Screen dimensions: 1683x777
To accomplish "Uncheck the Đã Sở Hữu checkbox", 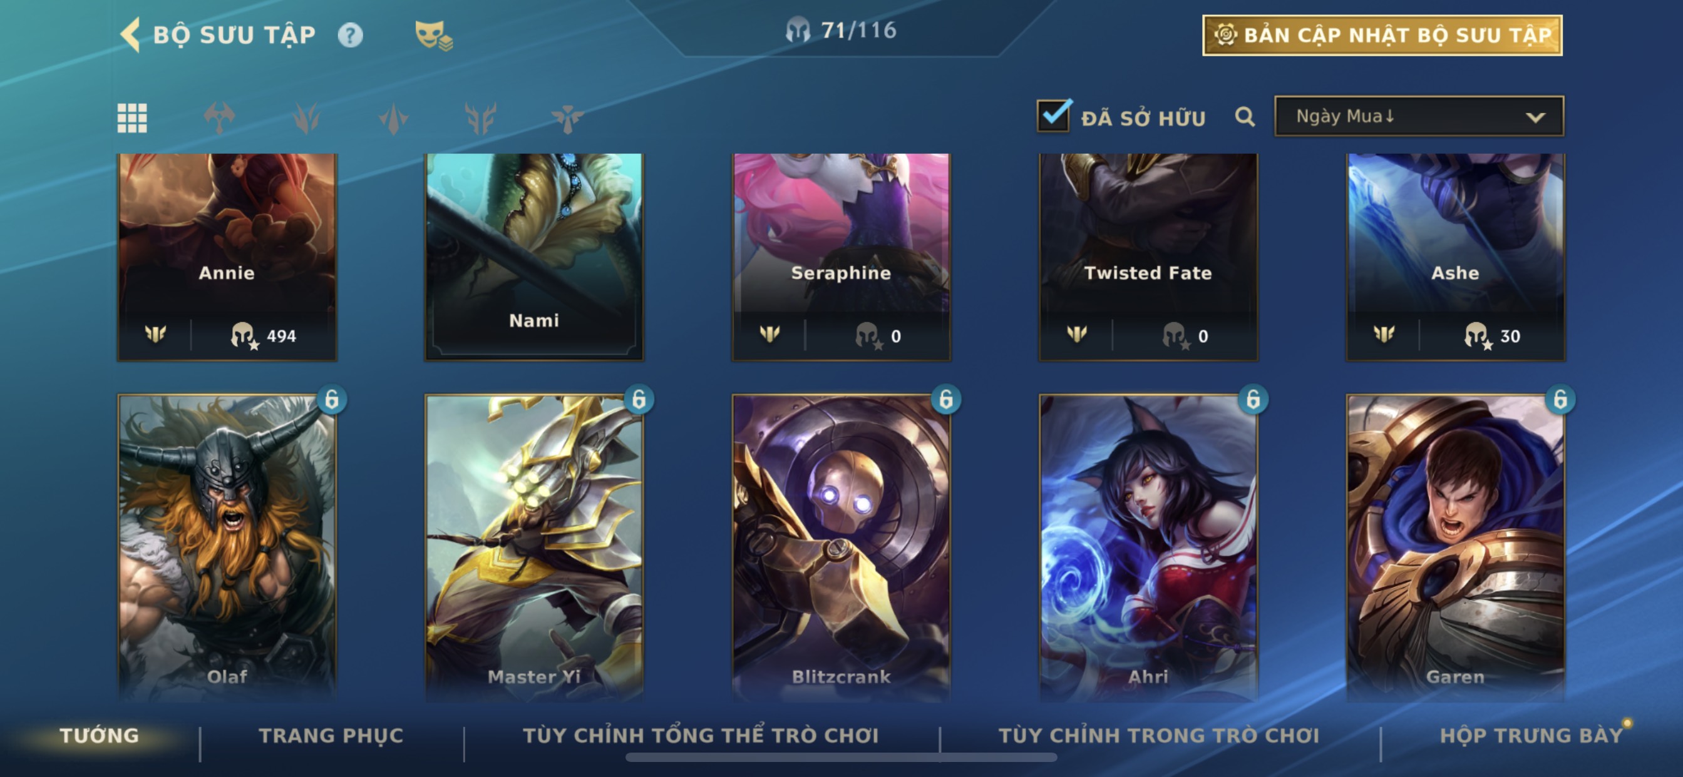I will point(1054,116).
